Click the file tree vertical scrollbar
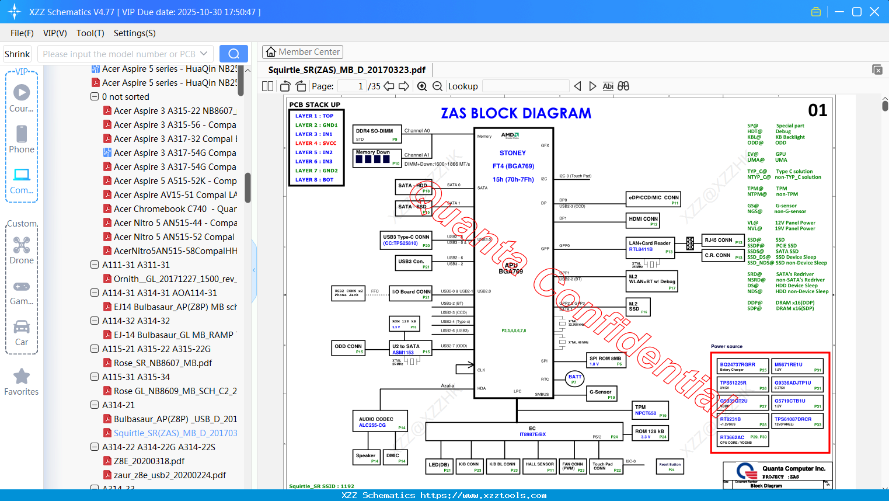The width and height of the screenshot is (889, 501). click(247, 187)
